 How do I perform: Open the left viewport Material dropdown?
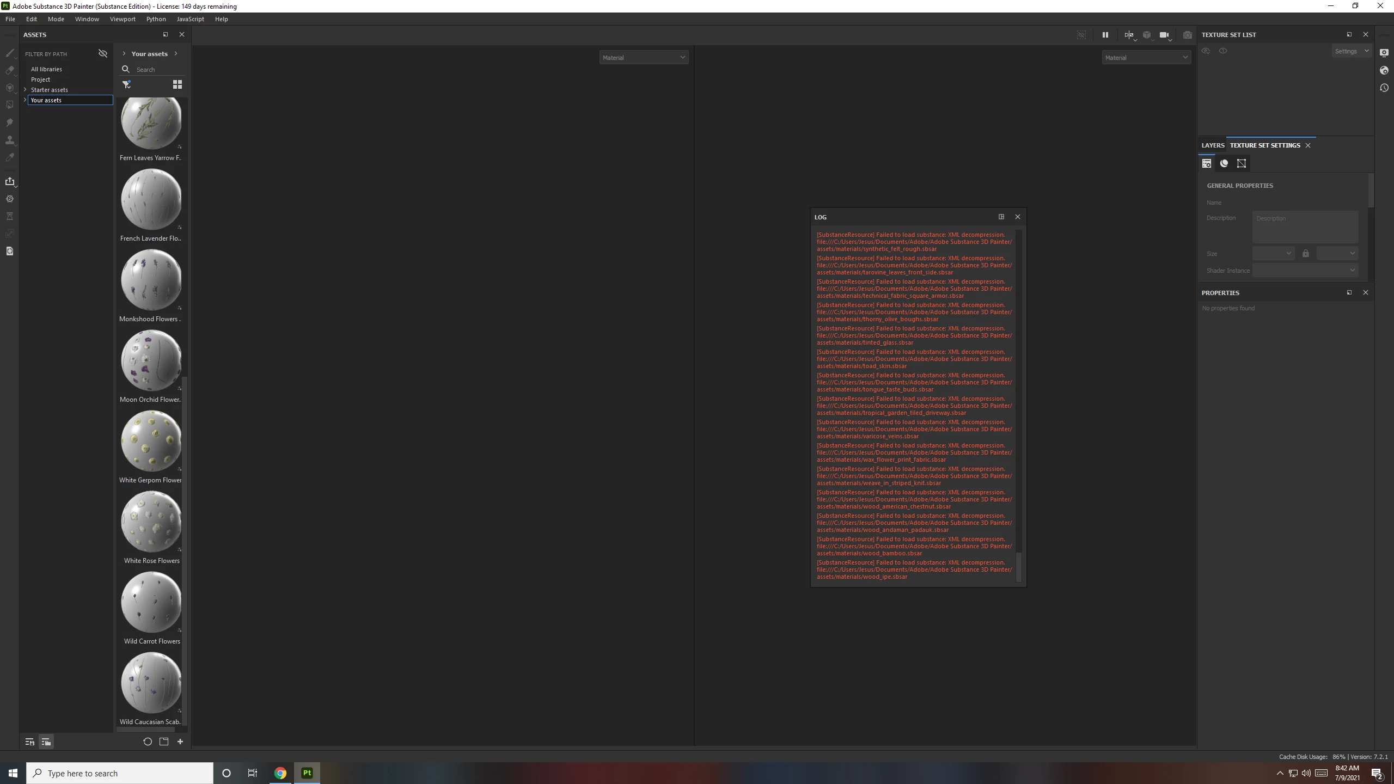644,58
